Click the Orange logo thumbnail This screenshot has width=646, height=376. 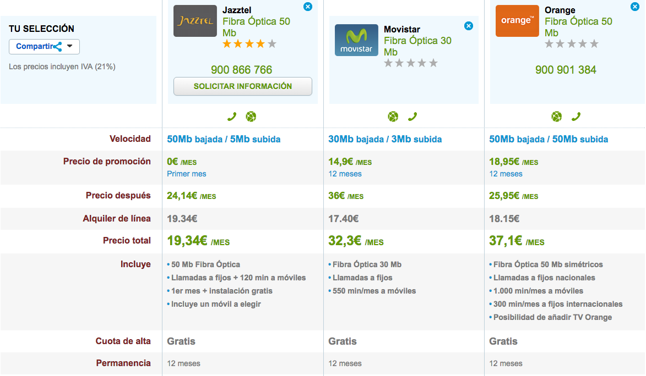click(x=517, y=21)
